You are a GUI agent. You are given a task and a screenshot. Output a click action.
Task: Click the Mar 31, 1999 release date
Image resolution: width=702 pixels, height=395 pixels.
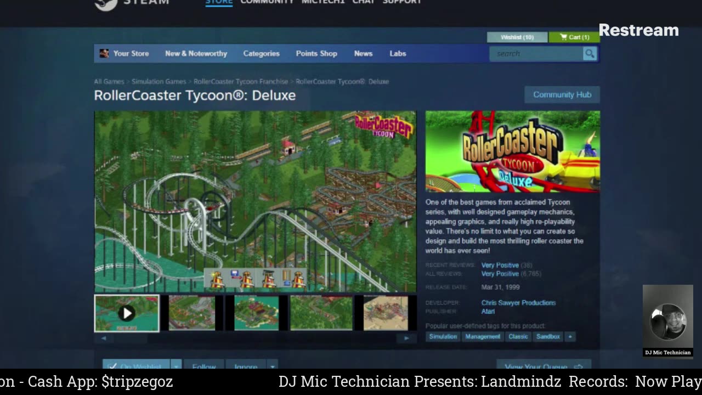[x=500, y=287]
